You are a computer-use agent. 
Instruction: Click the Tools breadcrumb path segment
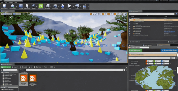tap(45, 67)
